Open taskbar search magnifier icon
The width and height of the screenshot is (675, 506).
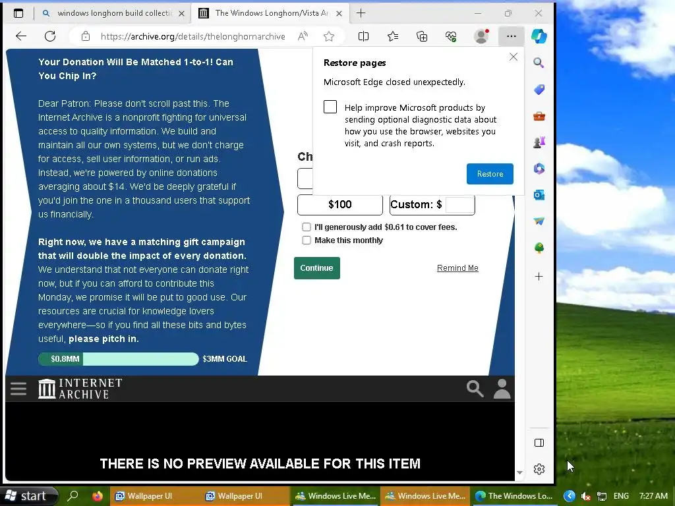[74, 496]
